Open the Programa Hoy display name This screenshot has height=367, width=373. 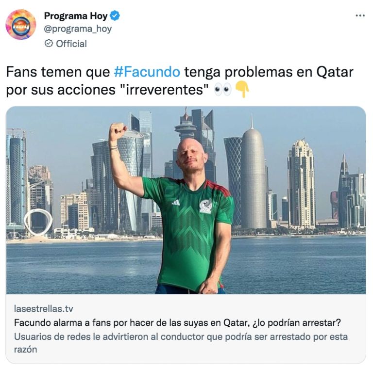76,16
